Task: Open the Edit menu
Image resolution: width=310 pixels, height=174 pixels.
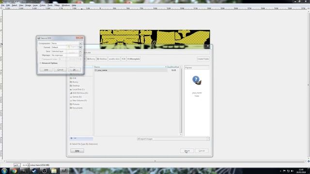Action: pyautogui.click(x=8, y=5)
